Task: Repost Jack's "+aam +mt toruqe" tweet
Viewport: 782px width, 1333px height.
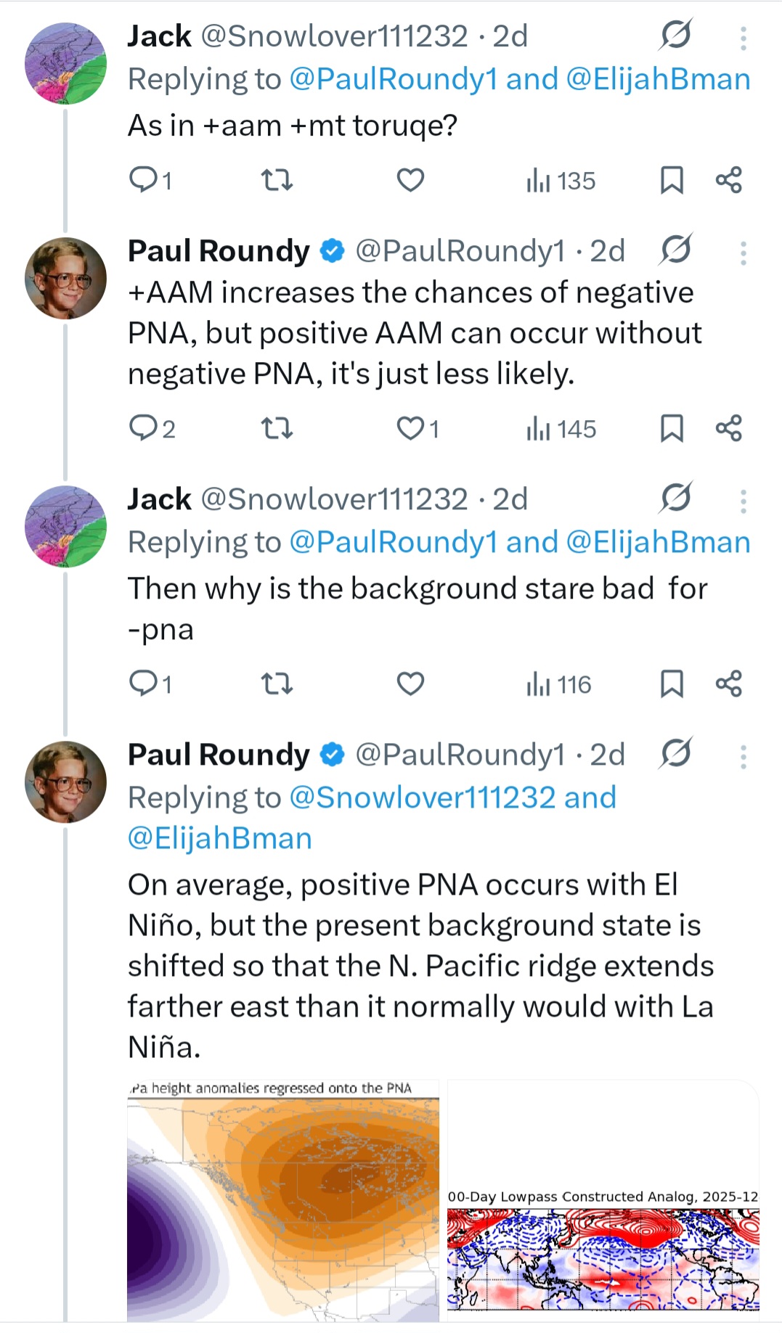Action: (x=277, y=179)
